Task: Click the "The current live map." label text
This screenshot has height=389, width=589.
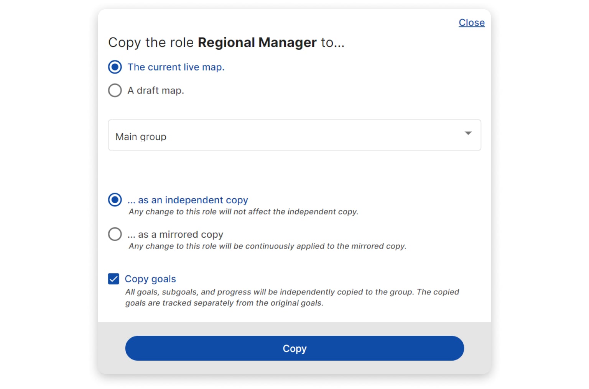Action: (x=176, y=67)
